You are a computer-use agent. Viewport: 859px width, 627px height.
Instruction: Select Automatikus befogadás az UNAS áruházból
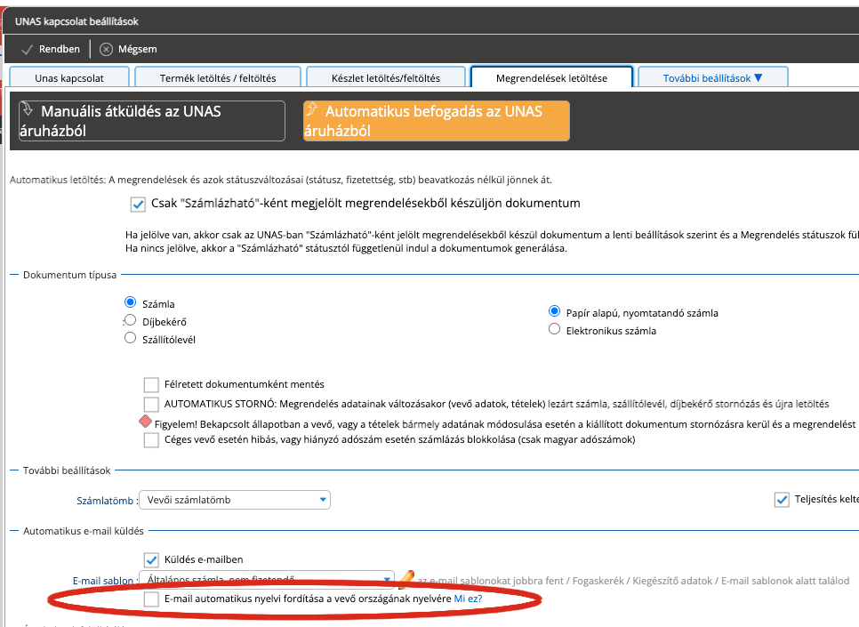(436, 121)
